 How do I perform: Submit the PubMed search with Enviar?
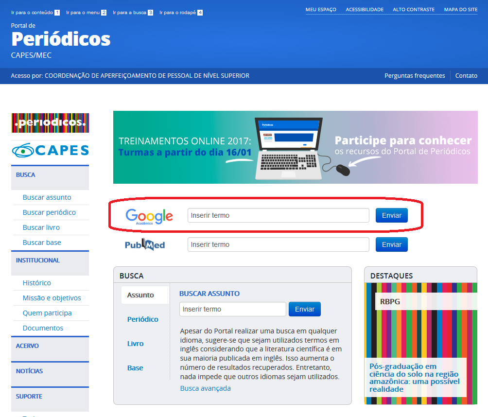pyautogui.click(x=392, y=244)
